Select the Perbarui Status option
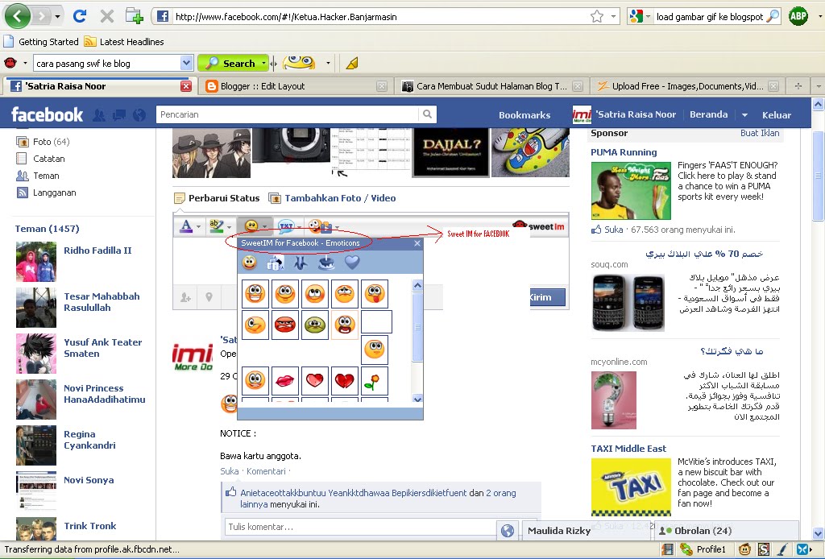 click(217, 198)
